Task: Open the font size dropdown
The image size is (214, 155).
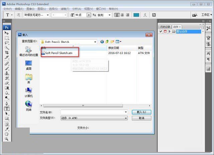Action: (89, 15)
